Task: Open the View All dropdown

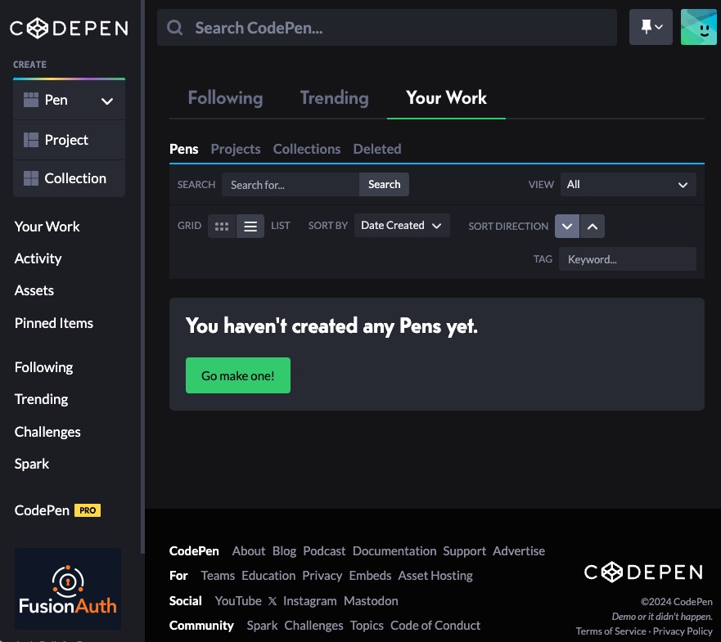Action: tap(628, 185)
